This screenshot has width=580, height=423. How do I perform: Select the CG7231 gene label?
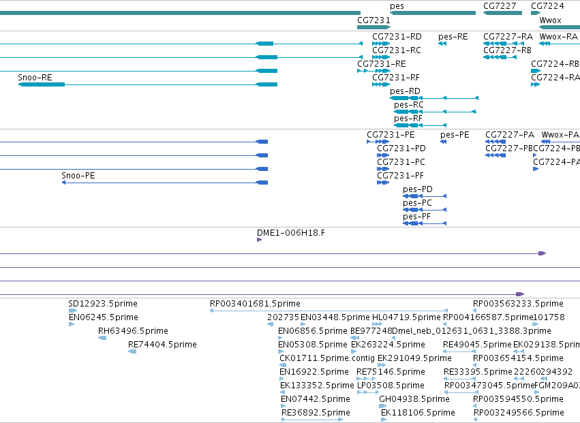(x=373, y=20)
